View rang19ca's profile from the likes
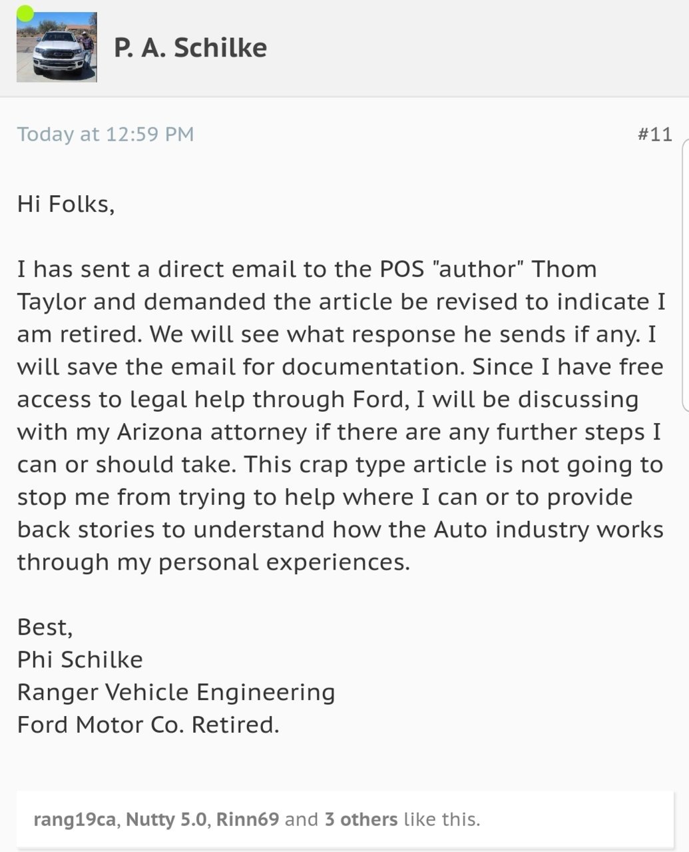 (74, 819)
